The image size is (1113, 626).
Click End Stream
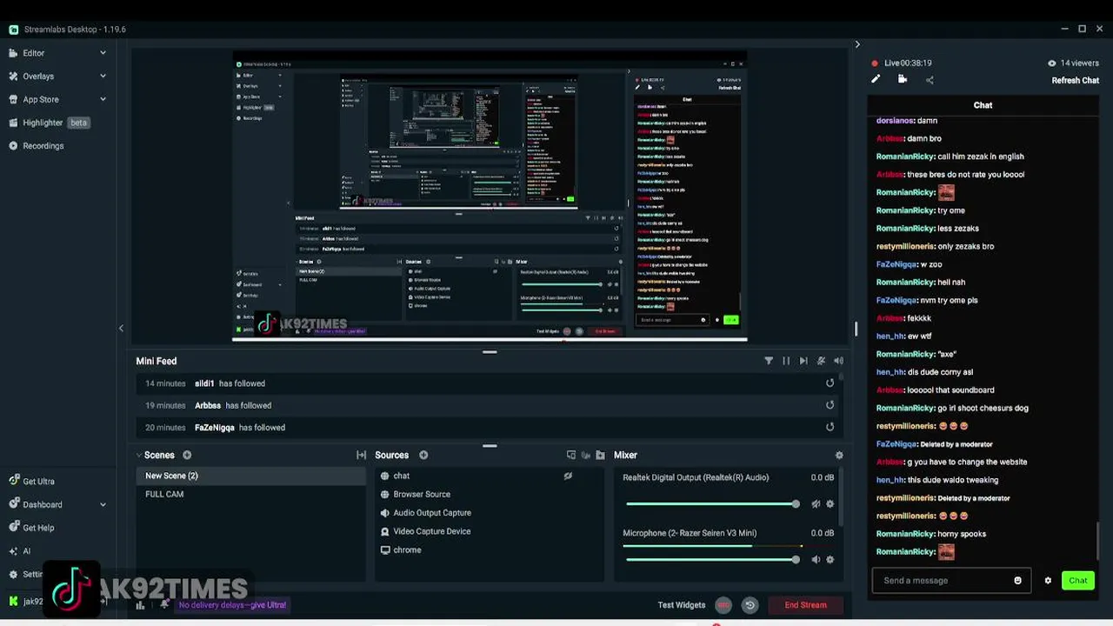[x=805, y=605]
